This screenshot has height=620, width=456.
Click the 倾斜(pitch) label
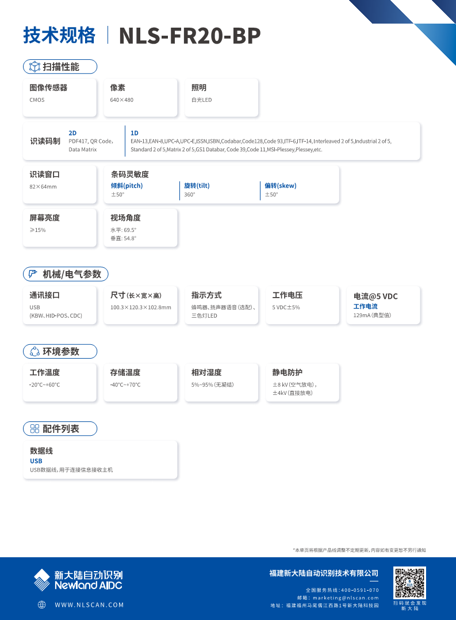pyautogui.click(x=127, y=185)
